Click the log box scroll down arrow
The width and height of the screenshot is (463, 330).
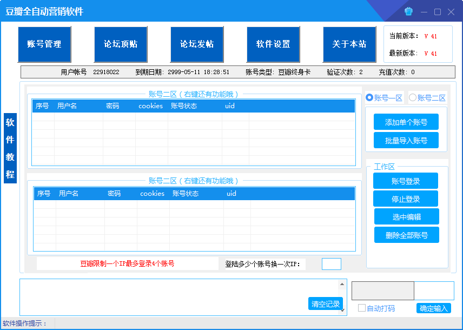pyautogui.click(x=342, y=310)
